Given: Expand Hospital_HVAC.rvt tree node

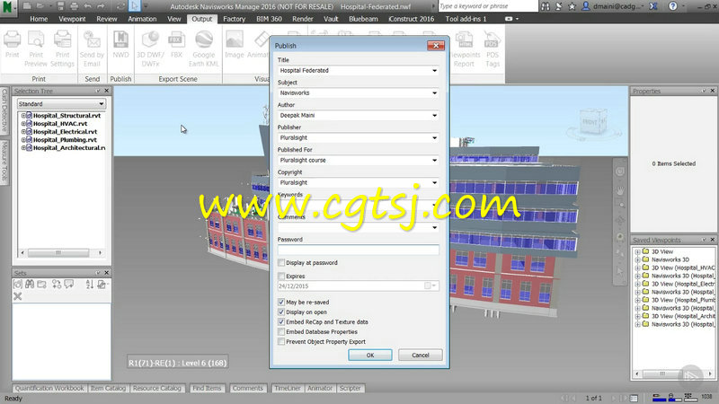Looking at the screenshot, I should pyautogui.click(x=23, y=124).
